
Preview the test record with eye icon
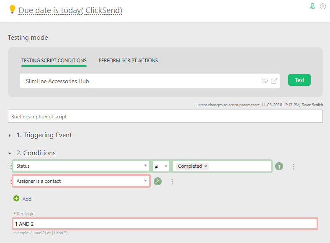tap(265, 81)
